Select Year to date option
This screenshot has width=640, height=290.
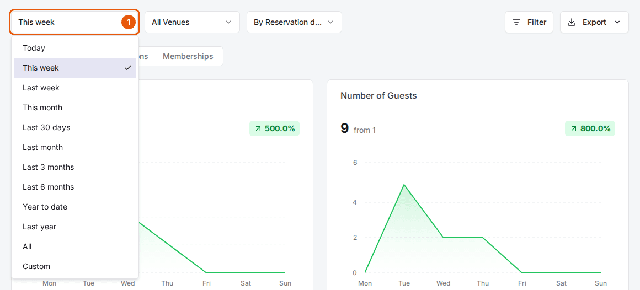point(75,207)
